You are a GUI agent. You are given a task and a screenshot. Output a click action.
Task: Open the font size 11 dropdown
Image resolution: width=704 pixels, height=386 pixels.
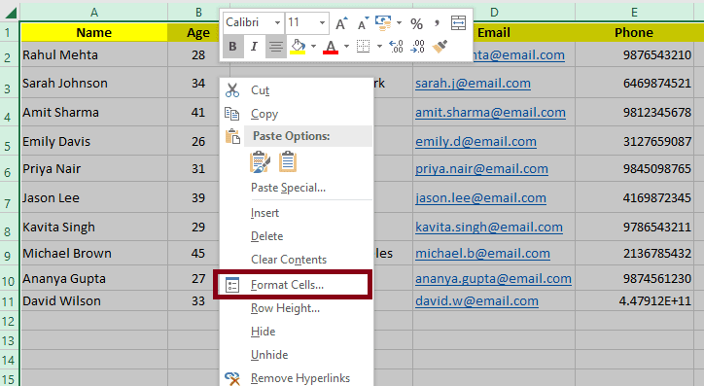click(322, 22)
